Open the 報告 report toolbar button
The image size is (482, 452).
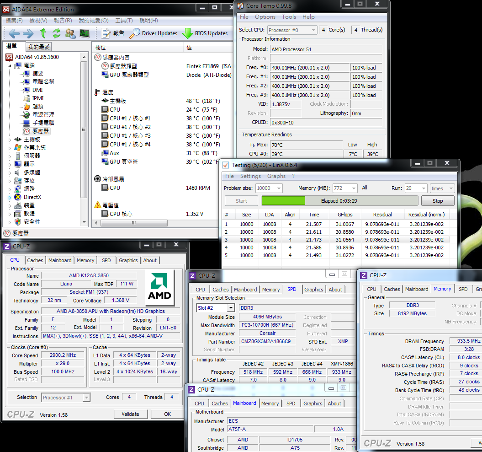coord(112,33)
